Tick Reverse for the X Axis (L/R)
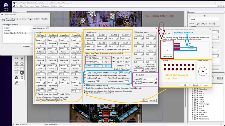Screen dimensions: 225x126 tap(103, 58)
